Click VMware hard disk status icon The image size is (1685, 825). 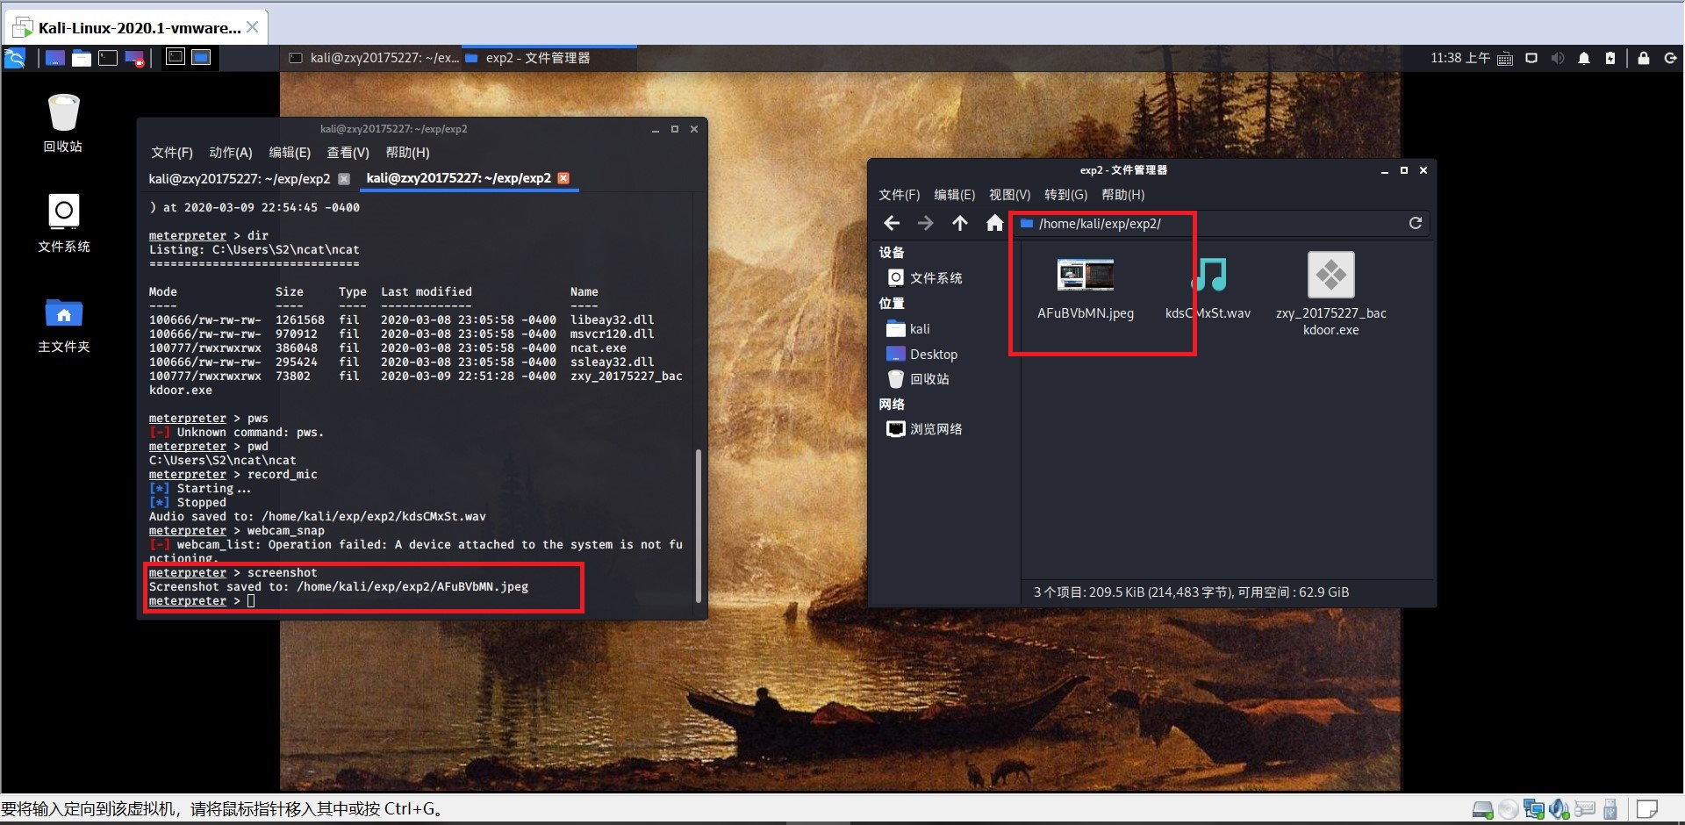tap(1482, 809)
